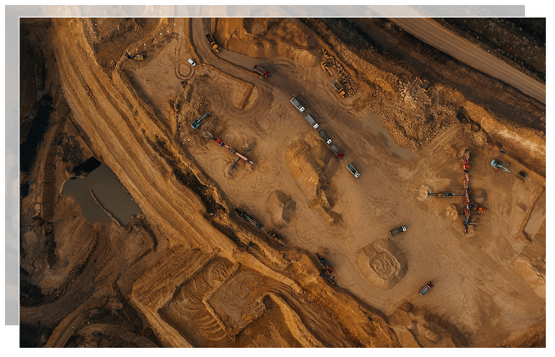Click the red vertical conveyor machinery on right
Screen dimensions: 555x357
click(x=467, y=188)
